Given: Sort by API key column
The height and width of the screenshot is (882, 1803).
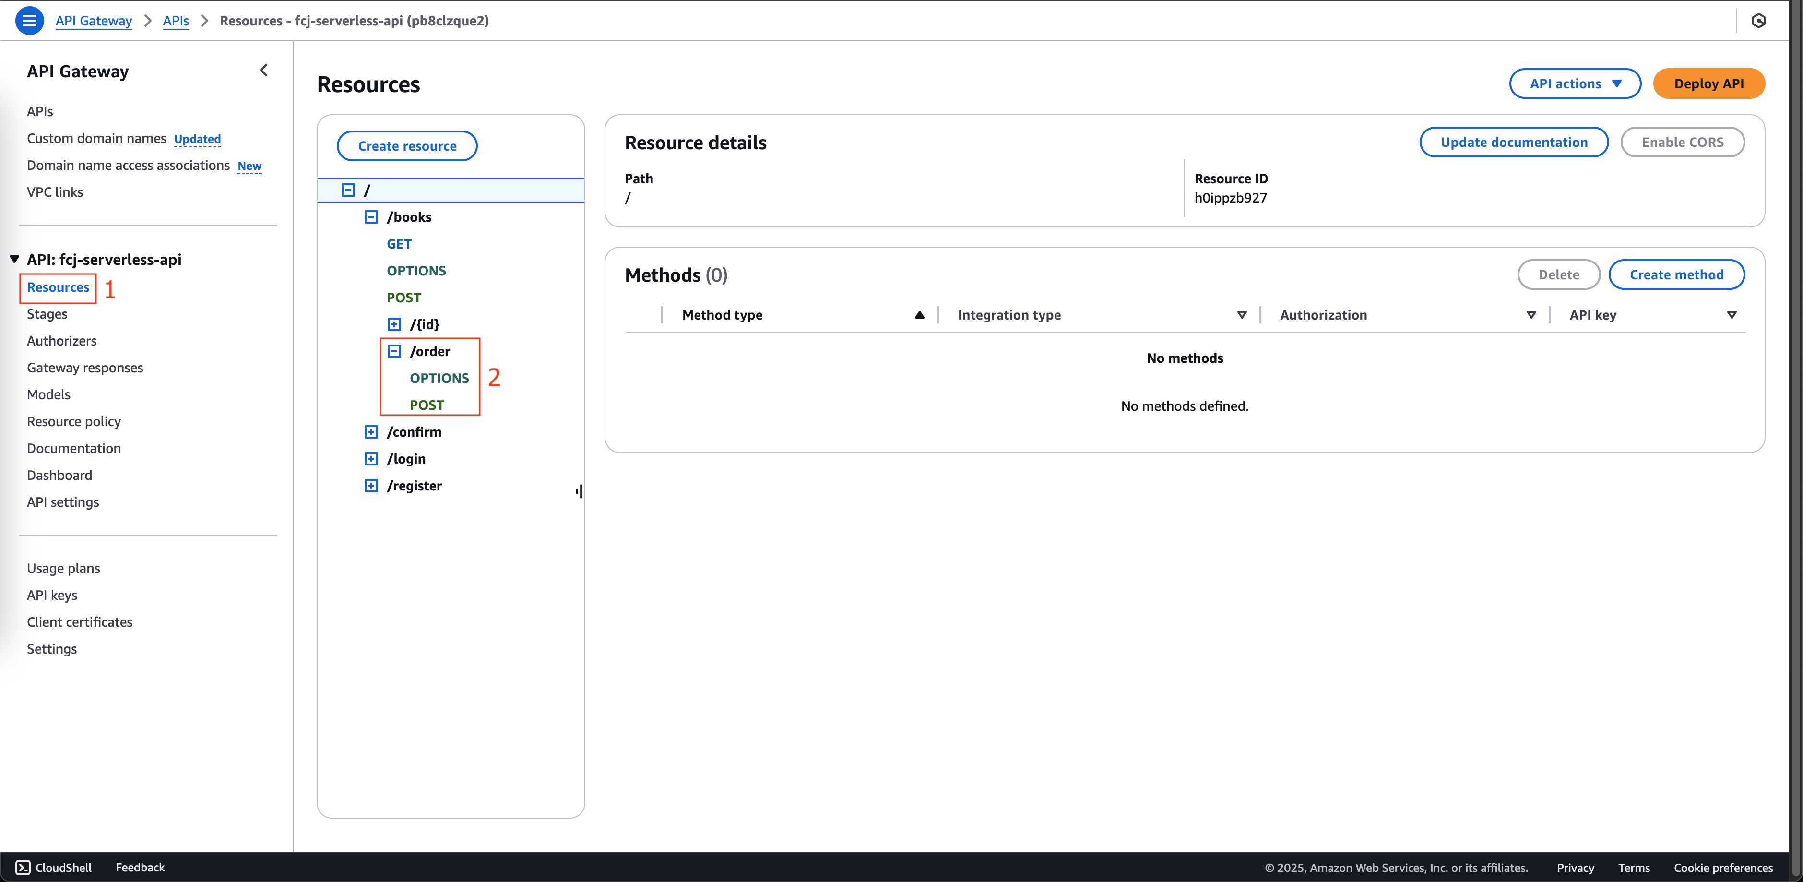Looking at the screenshot, I should [1732, 315].
